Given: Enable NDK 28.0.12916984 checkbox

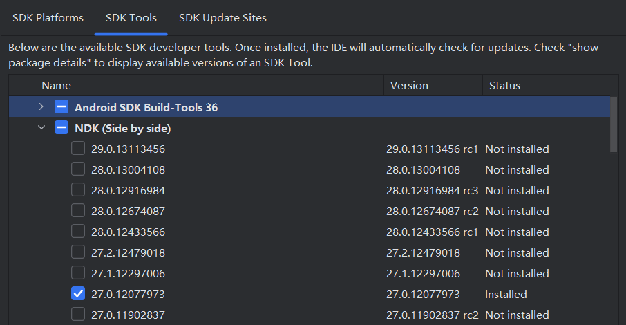Looking at the screenshot, I should 78,190.
